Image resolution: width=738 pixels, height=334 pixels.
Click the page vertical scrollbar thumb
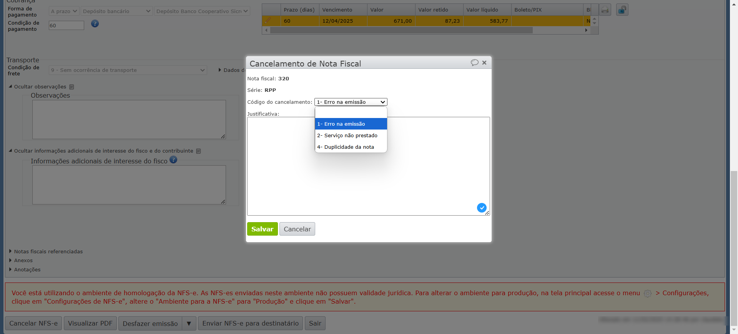(x=734, y=248)
